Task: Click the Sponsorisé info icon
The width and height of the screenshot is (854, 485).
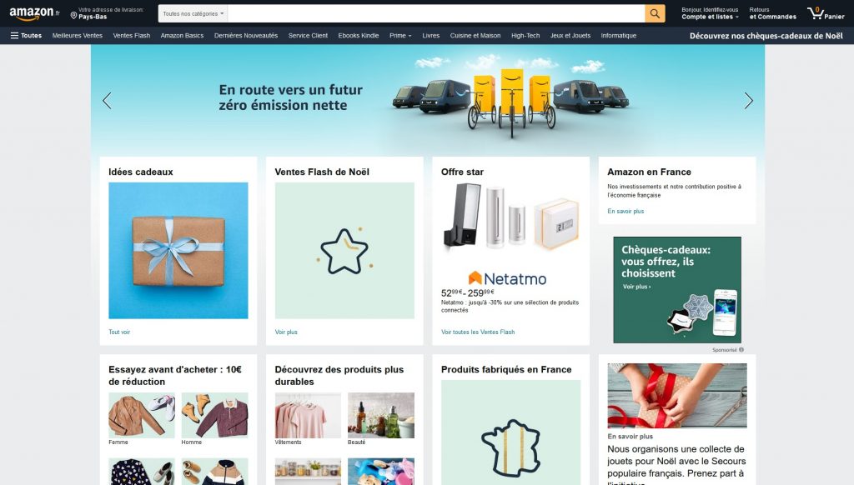Action: point(741,350)
